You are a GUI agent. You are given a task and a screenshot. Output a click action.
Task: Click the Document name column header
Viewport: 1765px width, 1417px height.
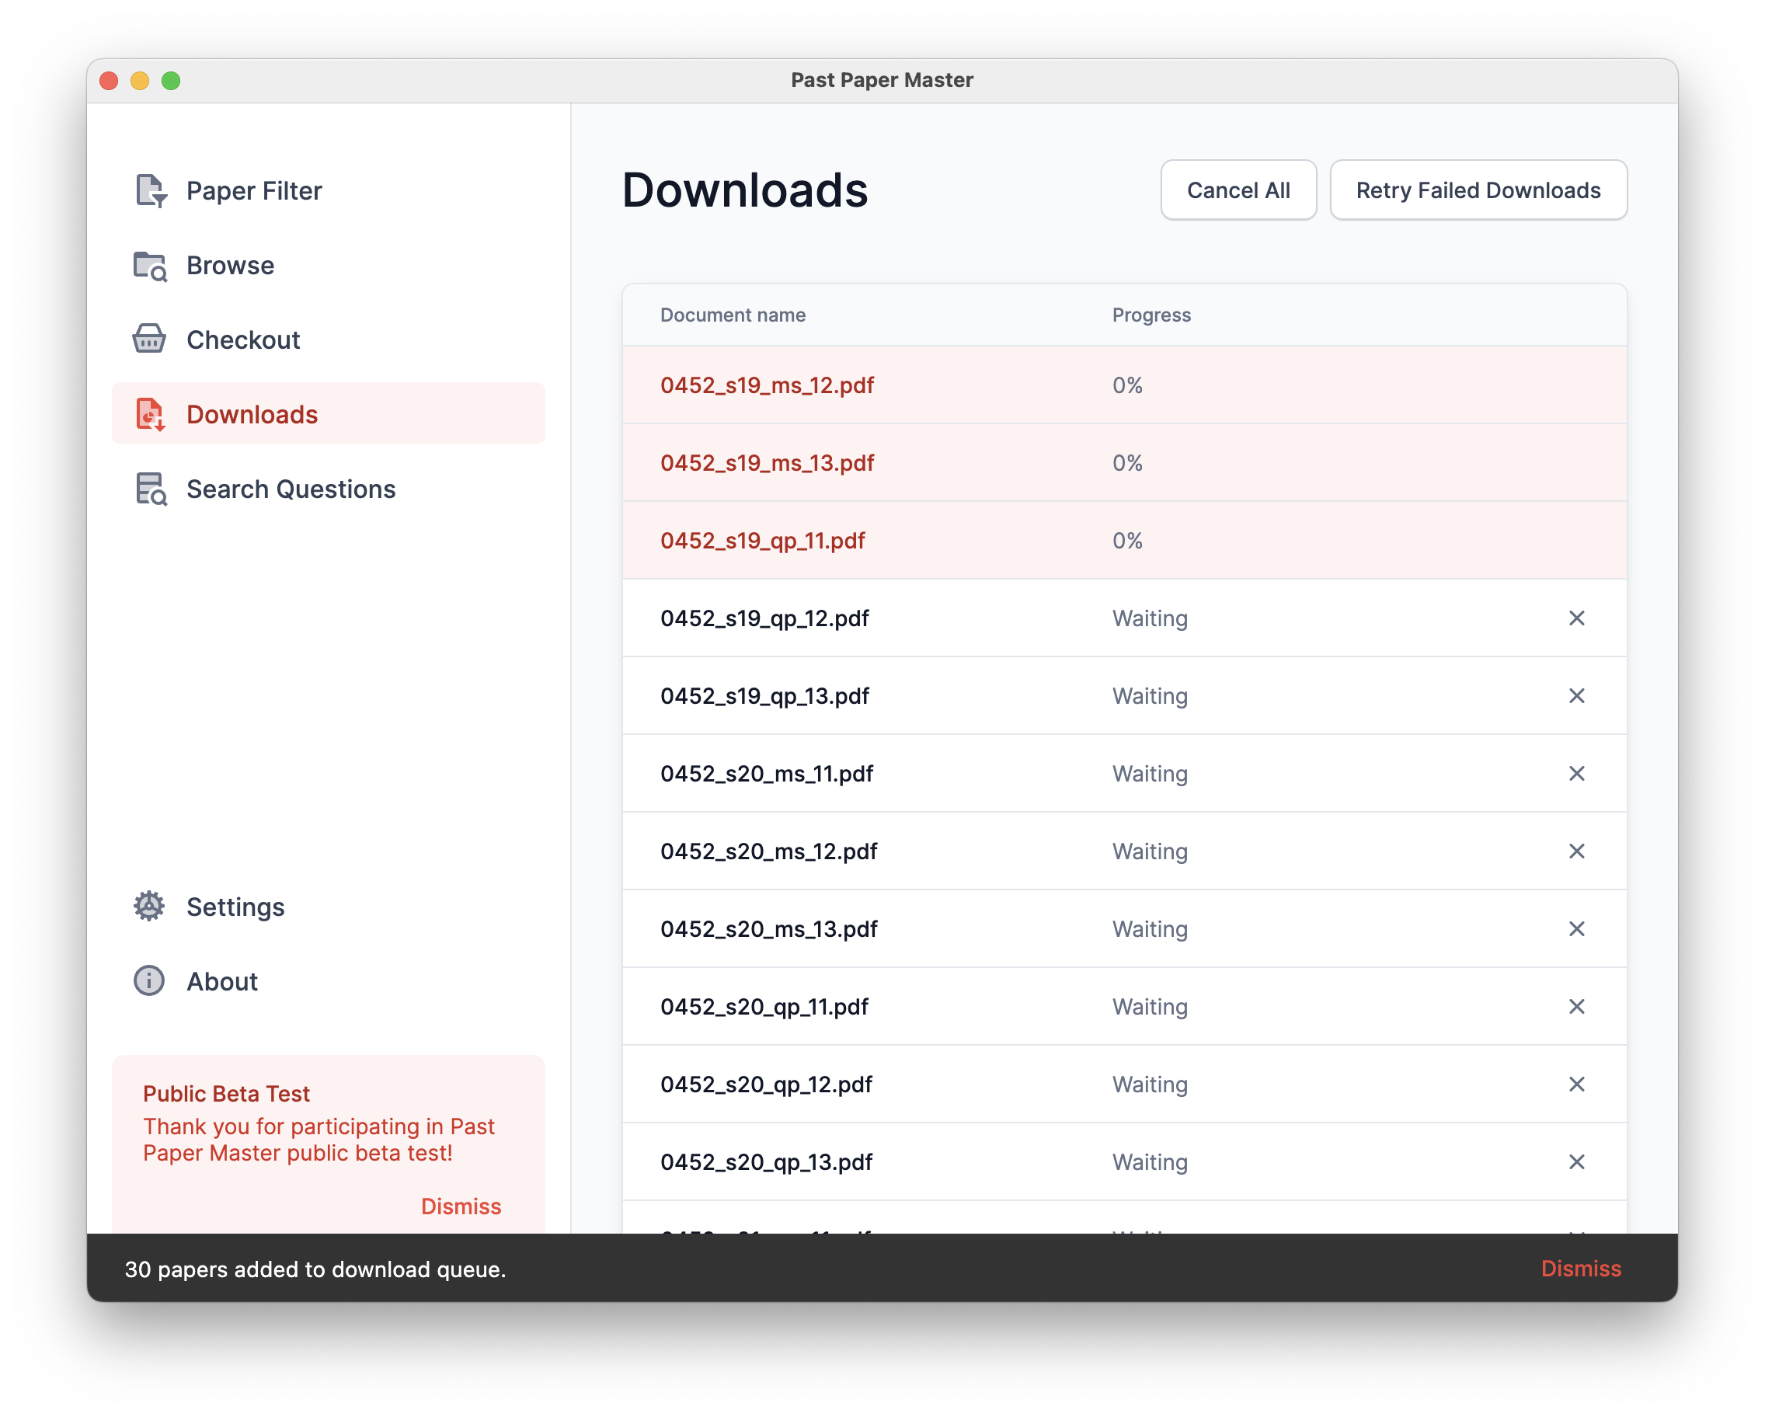(733, 315)
